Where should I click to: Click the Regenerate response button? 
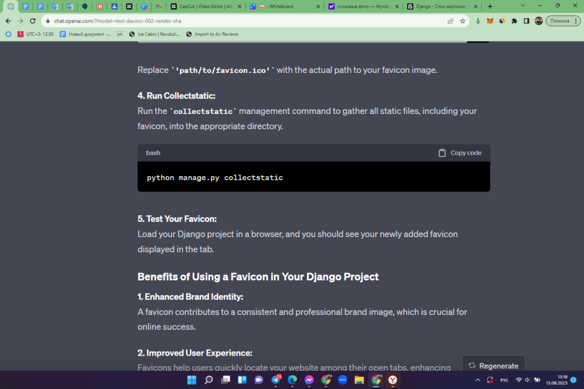(x=493, y=366)
